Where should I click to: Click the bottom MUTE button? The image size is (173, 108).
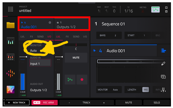pyautogui.click(x=129, y=102)
